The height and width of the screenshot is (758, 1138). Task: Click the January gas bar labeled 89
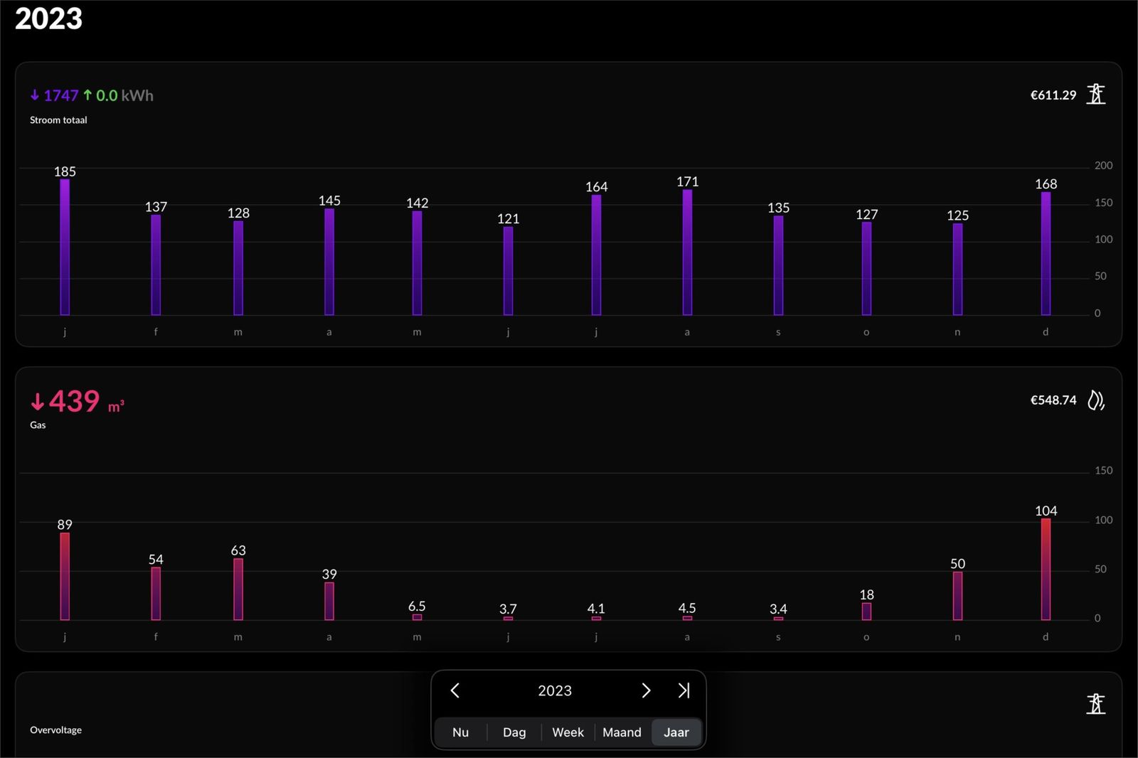[65, 576]
